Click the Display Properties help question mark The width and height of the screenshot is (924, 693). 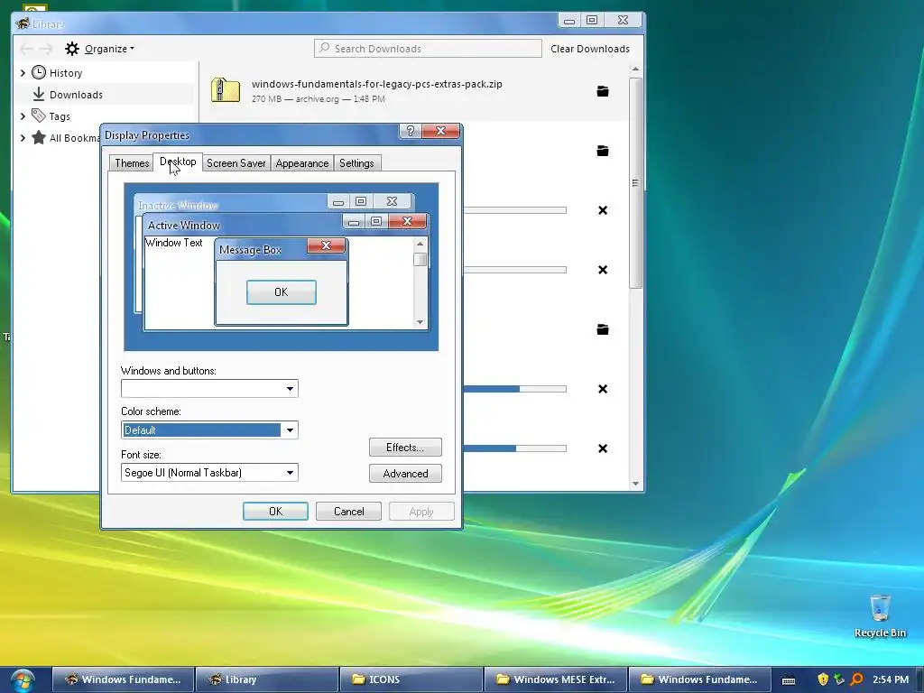click(411, 131)
